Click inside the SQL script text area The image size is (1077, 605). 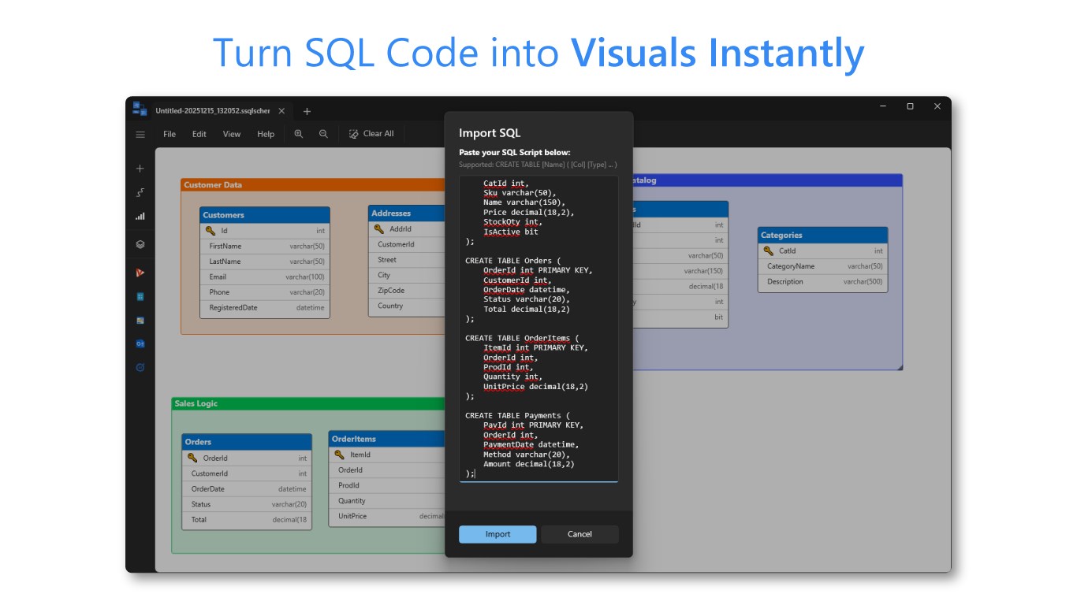(x=538, y=328)
